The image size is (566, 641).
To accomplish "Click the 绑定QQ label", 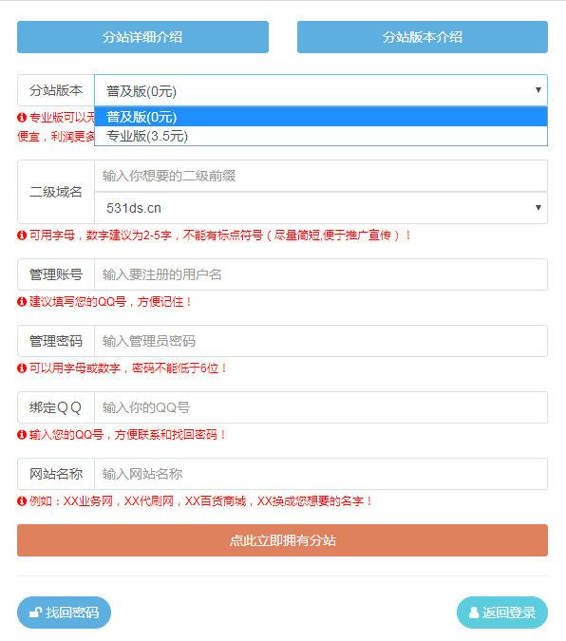I will [x=56, y=407].
